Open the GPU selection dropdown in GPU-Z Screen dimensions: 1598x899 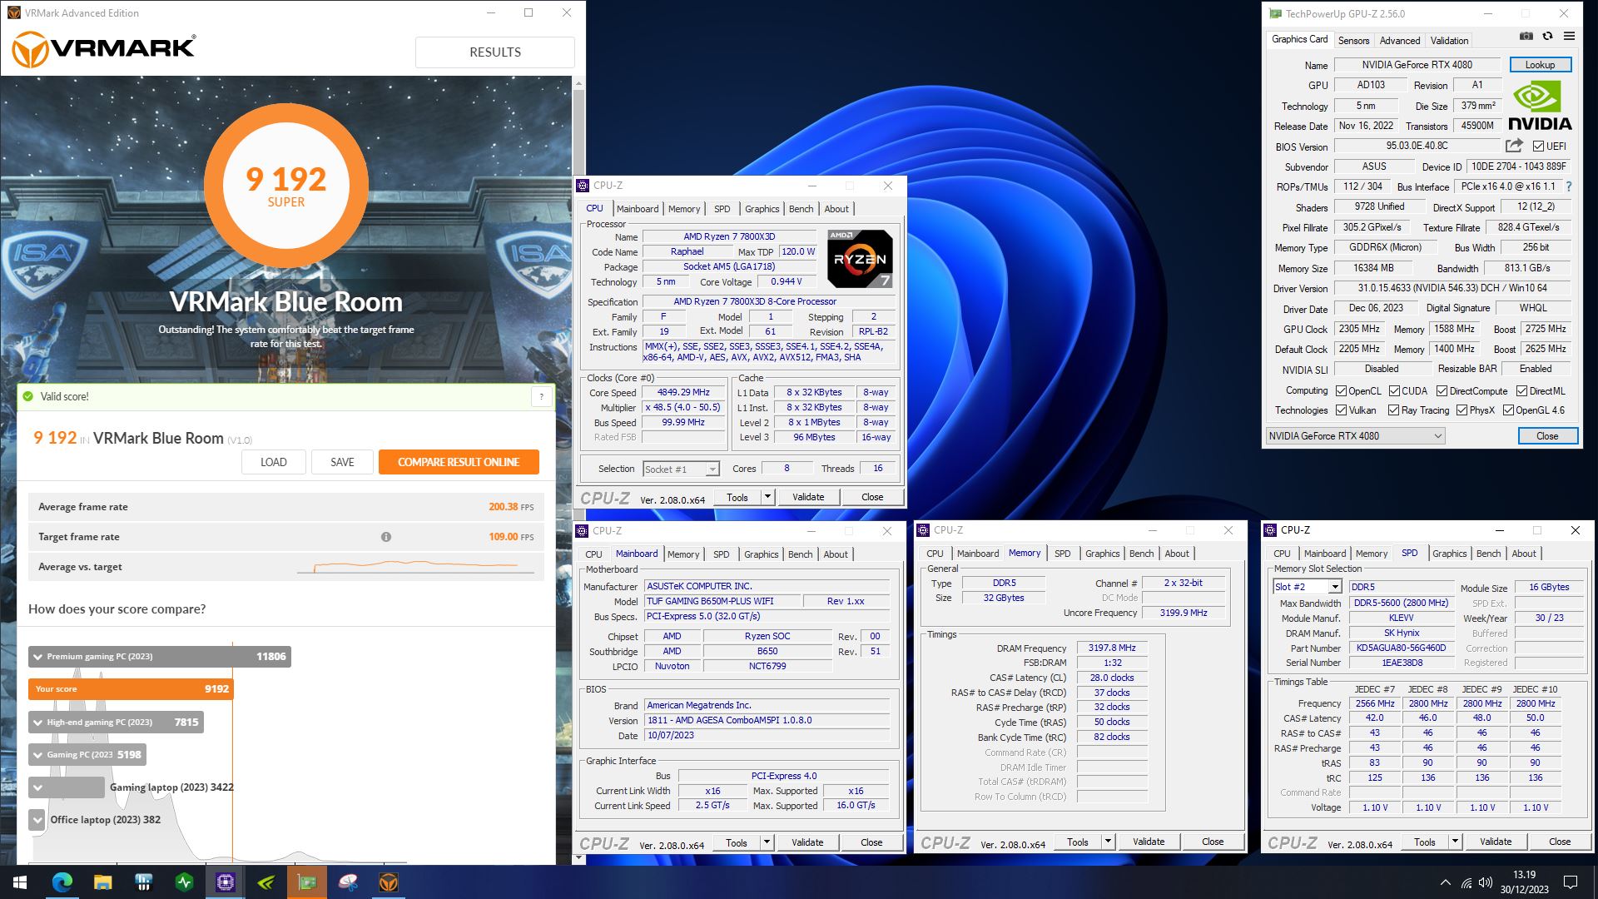pos(1355,436)
